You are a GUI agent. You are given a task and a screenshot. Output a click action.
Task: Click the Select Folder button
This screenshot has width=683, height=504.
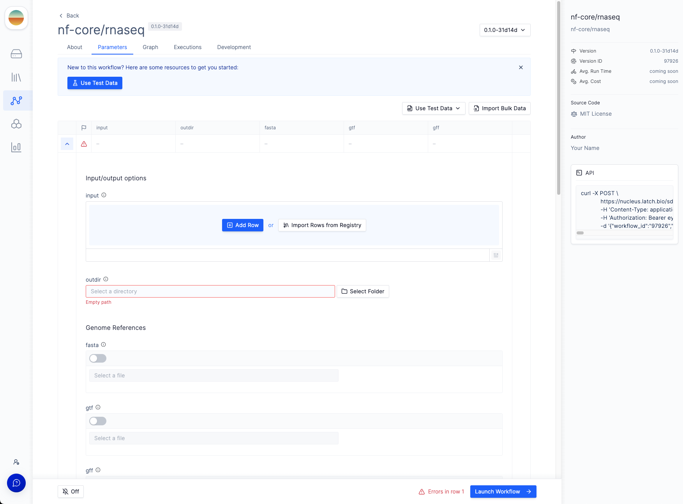click(363, 291)
